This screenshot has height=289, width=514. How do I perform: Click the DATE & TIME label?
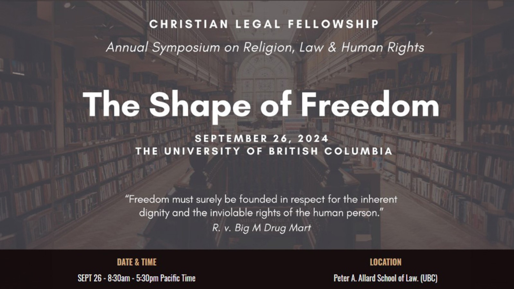pyautogui.click(x=137, y=262)
